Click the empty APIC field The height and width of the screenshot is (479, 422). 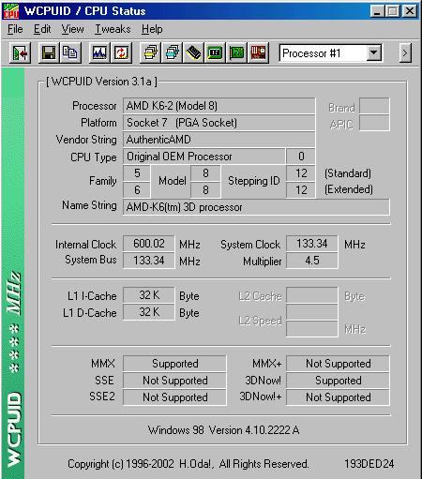coord(374,123)
